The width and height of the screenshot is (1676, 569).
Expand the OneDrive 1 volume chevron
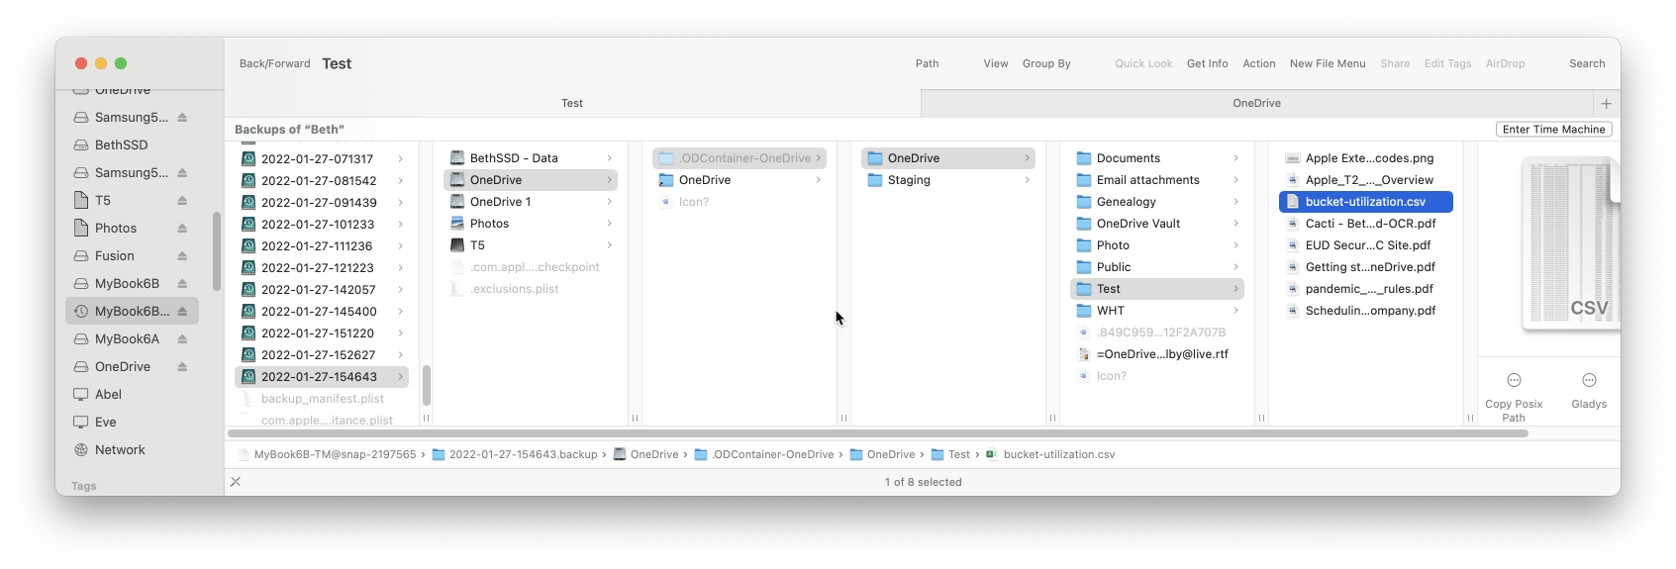pyautogui.click(x=609, y=201)
